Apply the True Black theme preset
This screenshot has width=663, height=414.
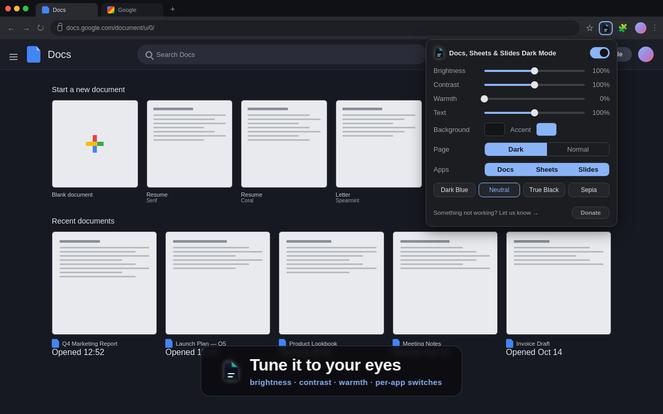click(x=544, y=190)
